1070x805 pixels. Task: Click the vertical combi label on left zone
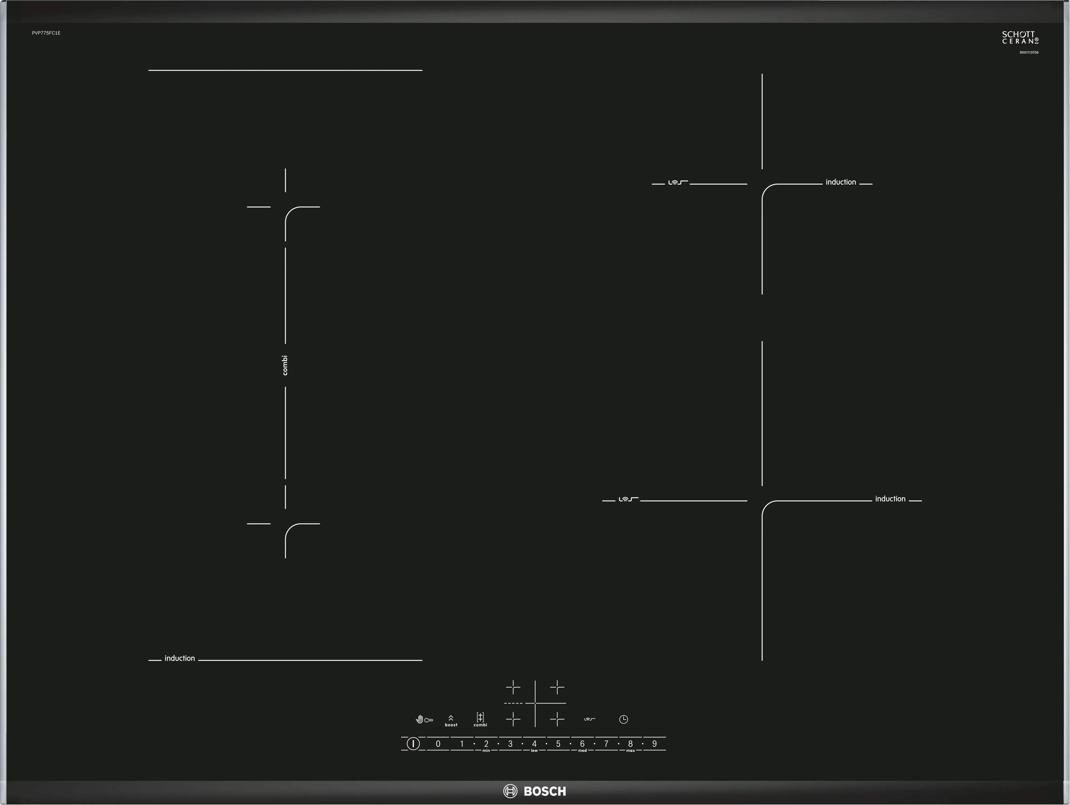285,365
